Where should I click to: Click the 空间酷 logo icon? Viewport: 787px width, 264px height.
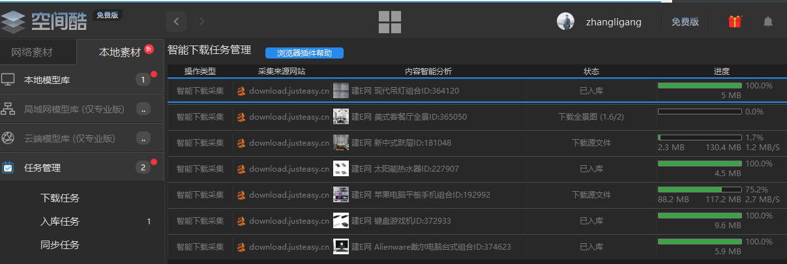click(x=12, y=21)
